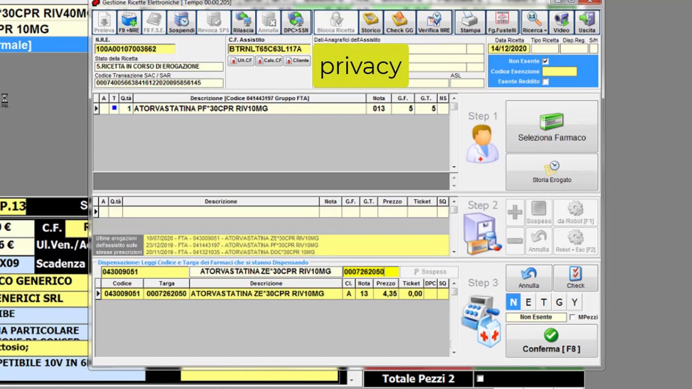Click the N.R.E. input field
This screenshot has height=389, width=692.
click(x=135, y=49)
